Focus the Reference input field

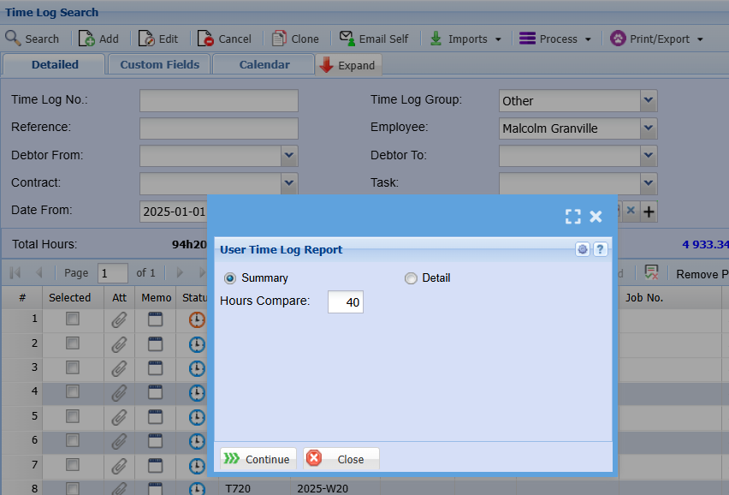(218, 128)
